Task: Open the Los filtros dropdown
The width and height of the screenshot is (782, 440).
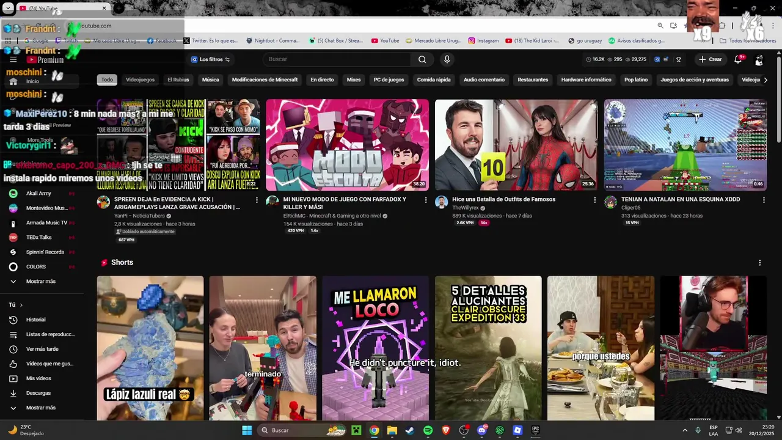Action: pyautogui.click(x=210, y=59)
